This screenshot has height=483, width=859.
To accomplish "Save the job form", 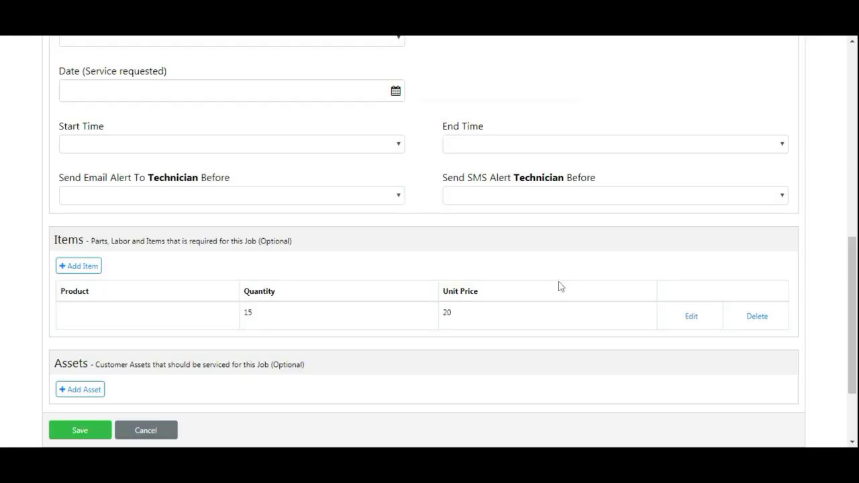I will coord(80,430).
